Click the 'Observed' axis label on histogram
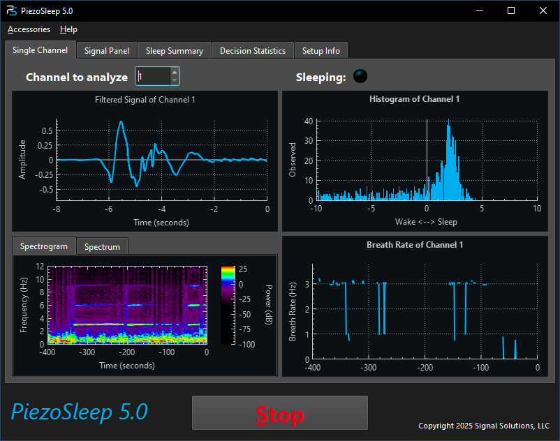The width and height of the screenshot is (560, 441). click(x=292, y=160)
